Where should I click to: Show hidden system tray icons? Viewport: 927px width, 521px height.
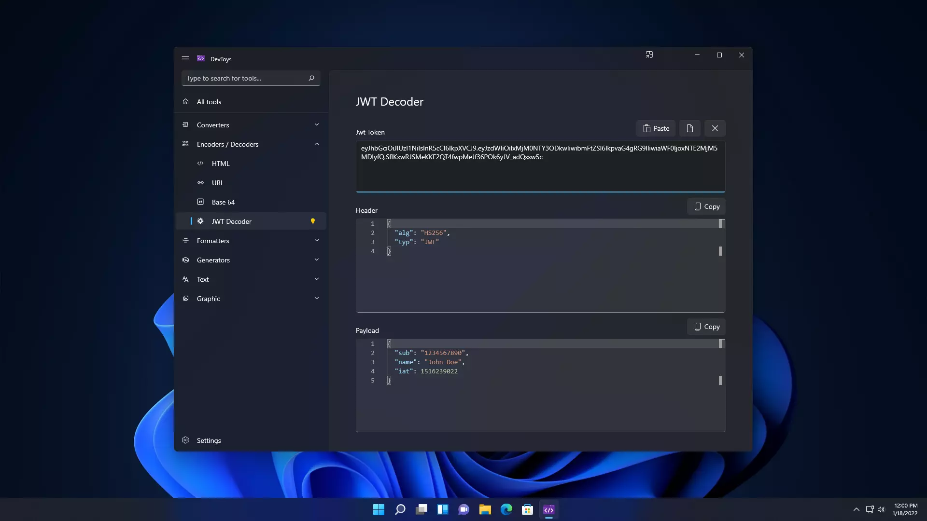(x=857, y=509)
